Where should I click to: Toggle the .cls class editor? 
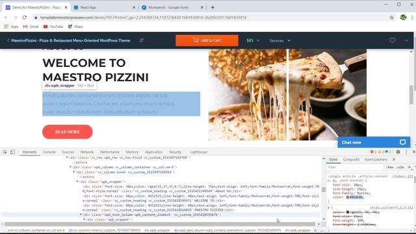pyautogui.click(x=400, y=167)
